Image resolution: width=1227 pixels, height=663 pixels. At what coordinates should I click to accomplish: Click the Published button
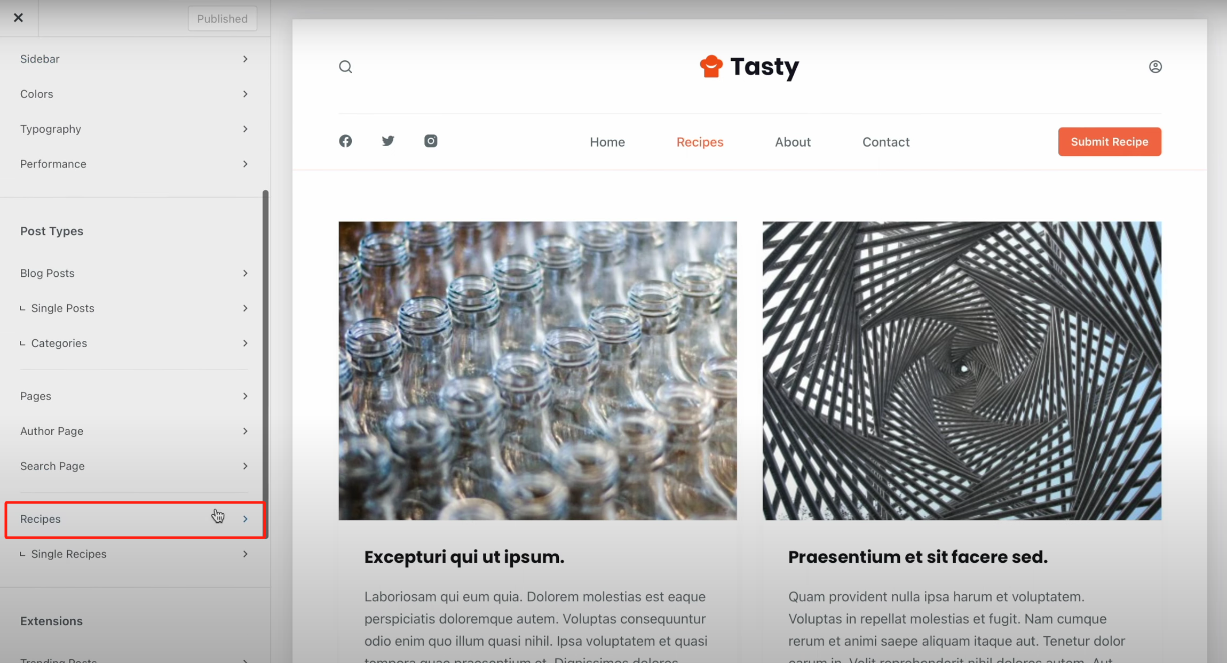click(x=222, y=19)
